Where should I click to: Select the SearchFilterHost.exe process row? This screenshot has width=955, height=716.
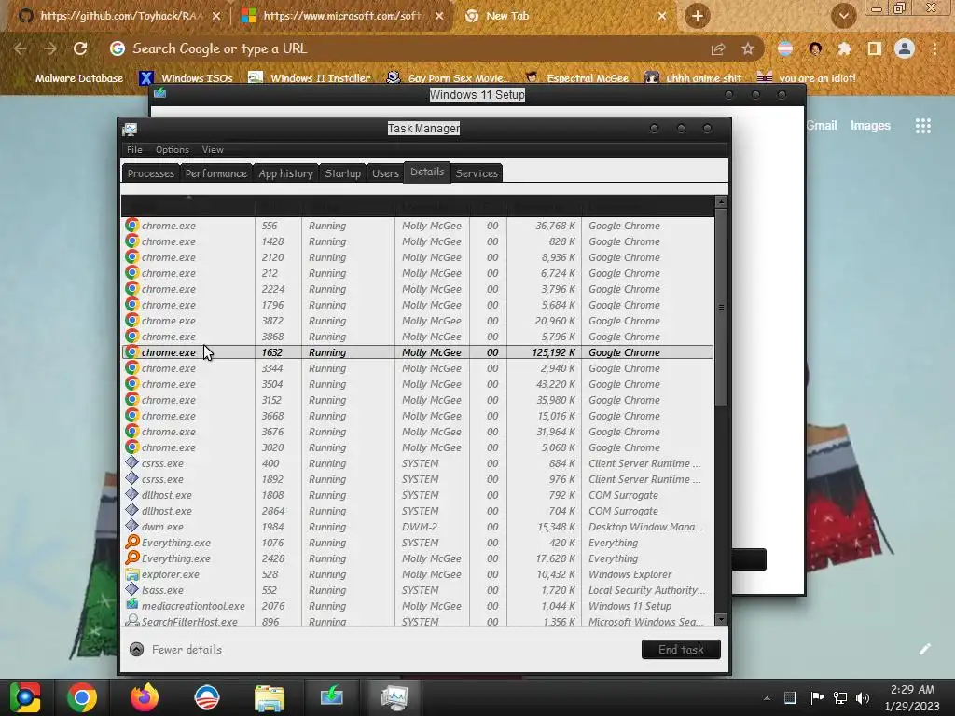tap(418, 621)
